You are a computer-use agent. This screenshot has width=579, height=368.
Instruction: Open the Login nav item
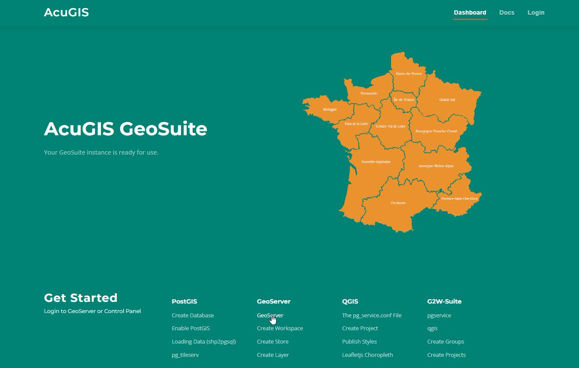click(x=536, y=13)
